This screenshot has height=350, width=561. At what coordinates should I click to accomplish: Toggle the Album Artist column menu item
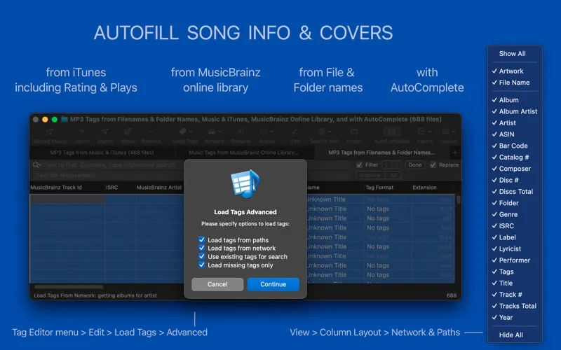515,111
